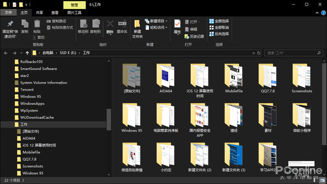The width and height of the screenshot is (327, 184).
Task: Select Tencent in the navigation tree
Action: click(x=27, y=90)
